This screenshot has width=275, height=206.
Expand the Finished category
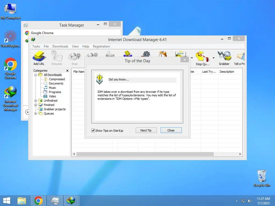(36, 105)
